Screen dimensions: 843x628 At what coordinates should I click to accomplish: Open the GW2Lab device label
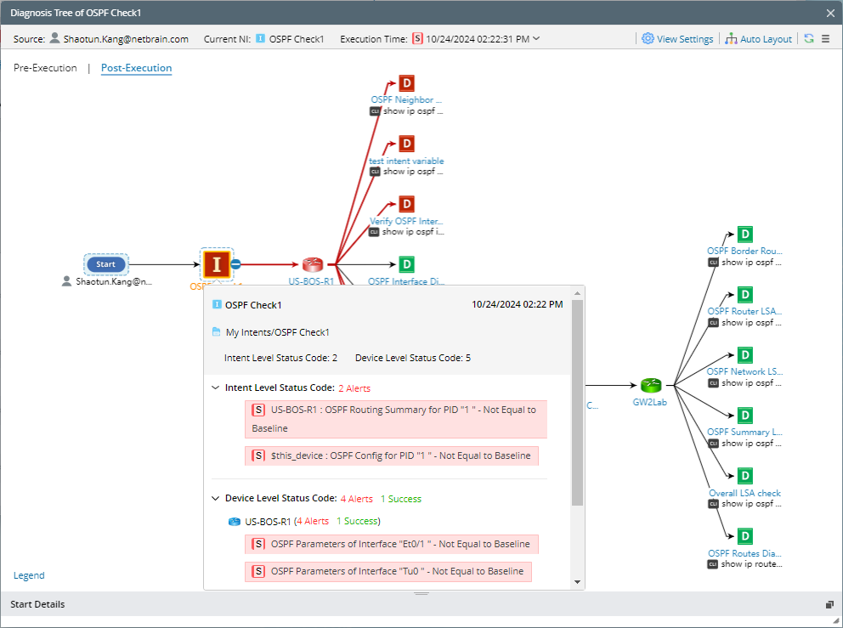[649, 402]
